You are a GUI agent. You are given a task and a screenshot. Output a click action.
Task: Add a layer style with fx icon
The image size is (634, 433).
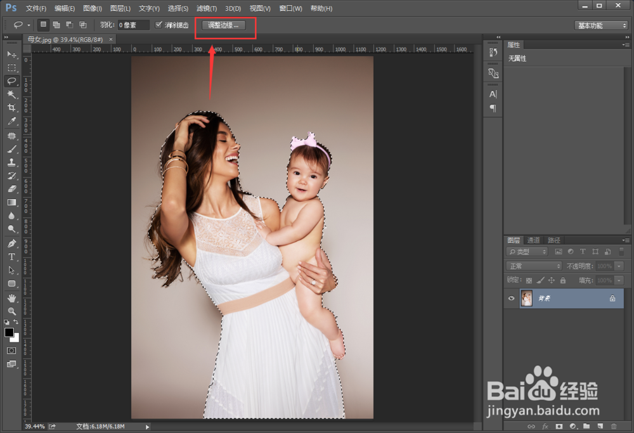point(545,426)
